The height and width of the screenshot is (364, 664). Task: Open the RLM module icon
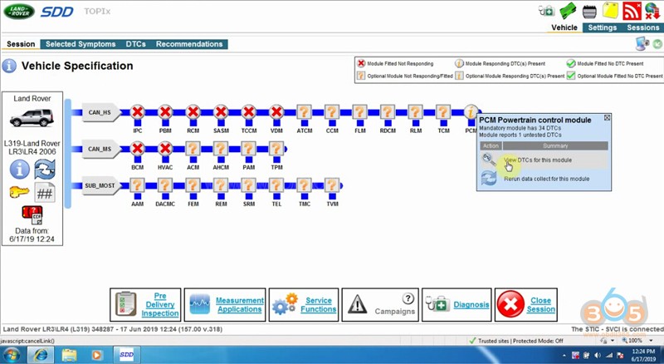[416, 112]
